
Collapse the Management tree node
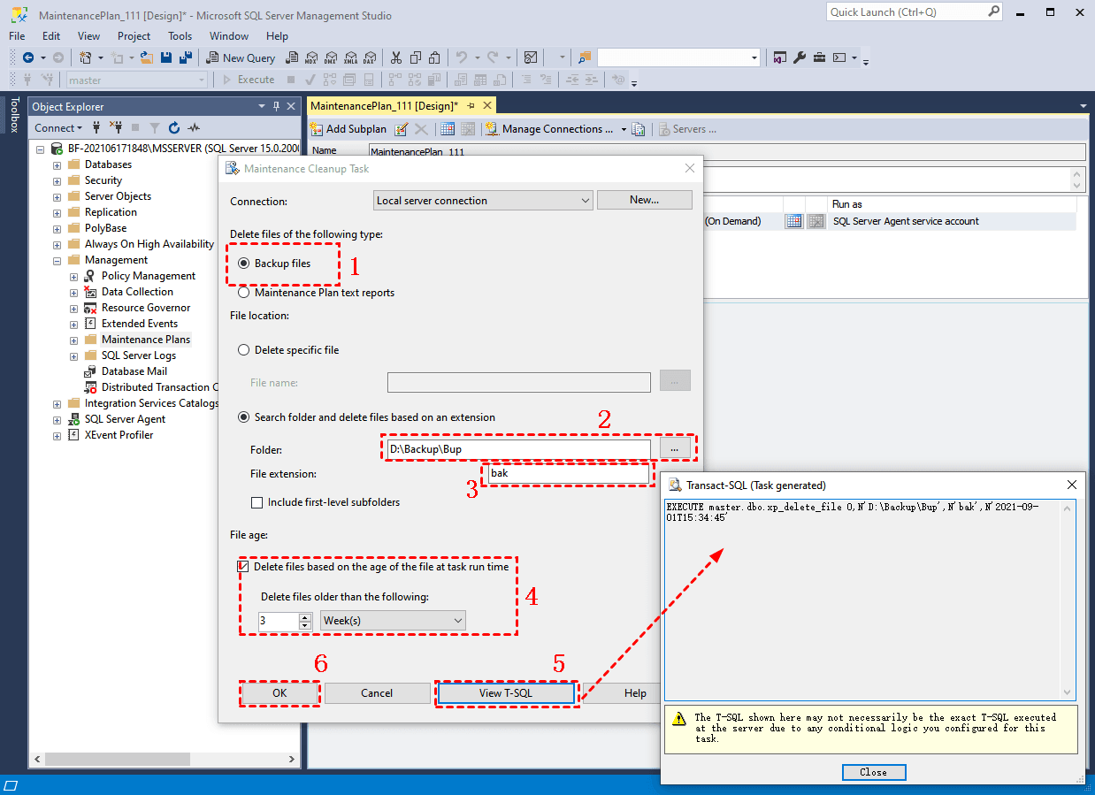tap(57, 261)
